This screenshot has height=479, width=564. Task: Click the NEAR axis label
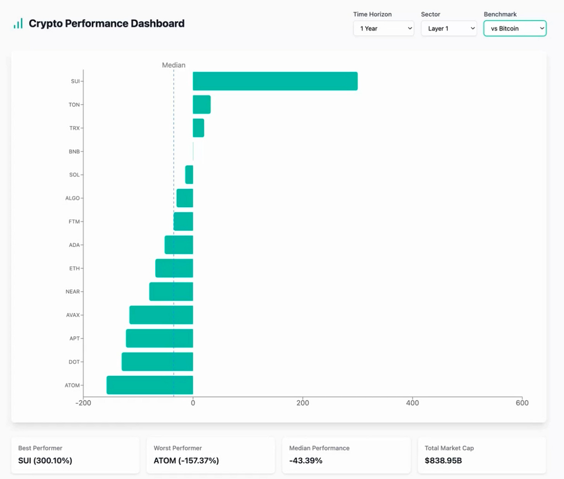(x=72, y=292)
